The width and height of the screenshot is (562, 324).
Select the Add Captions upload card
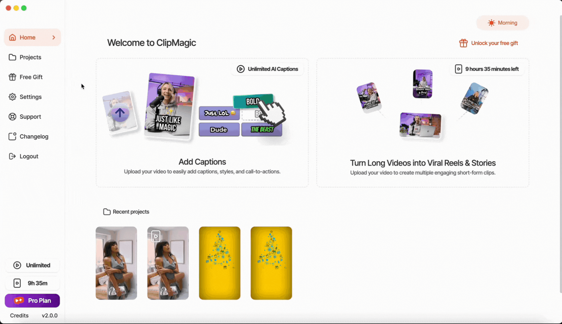coord(202,123)
